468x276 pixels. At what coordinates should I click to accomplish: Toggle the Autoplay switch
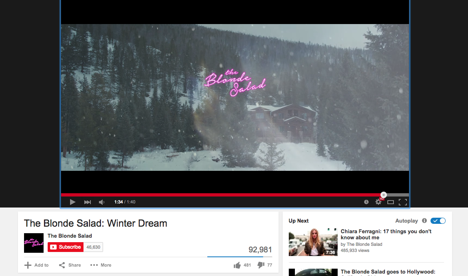click(438, 221)
